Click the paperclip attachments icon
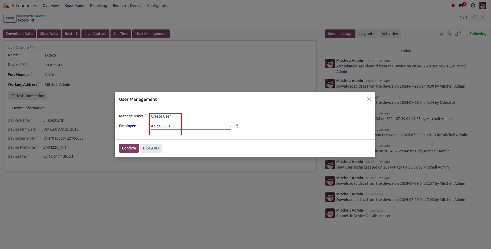Screen dimensions: 491x249 point(449,34)
